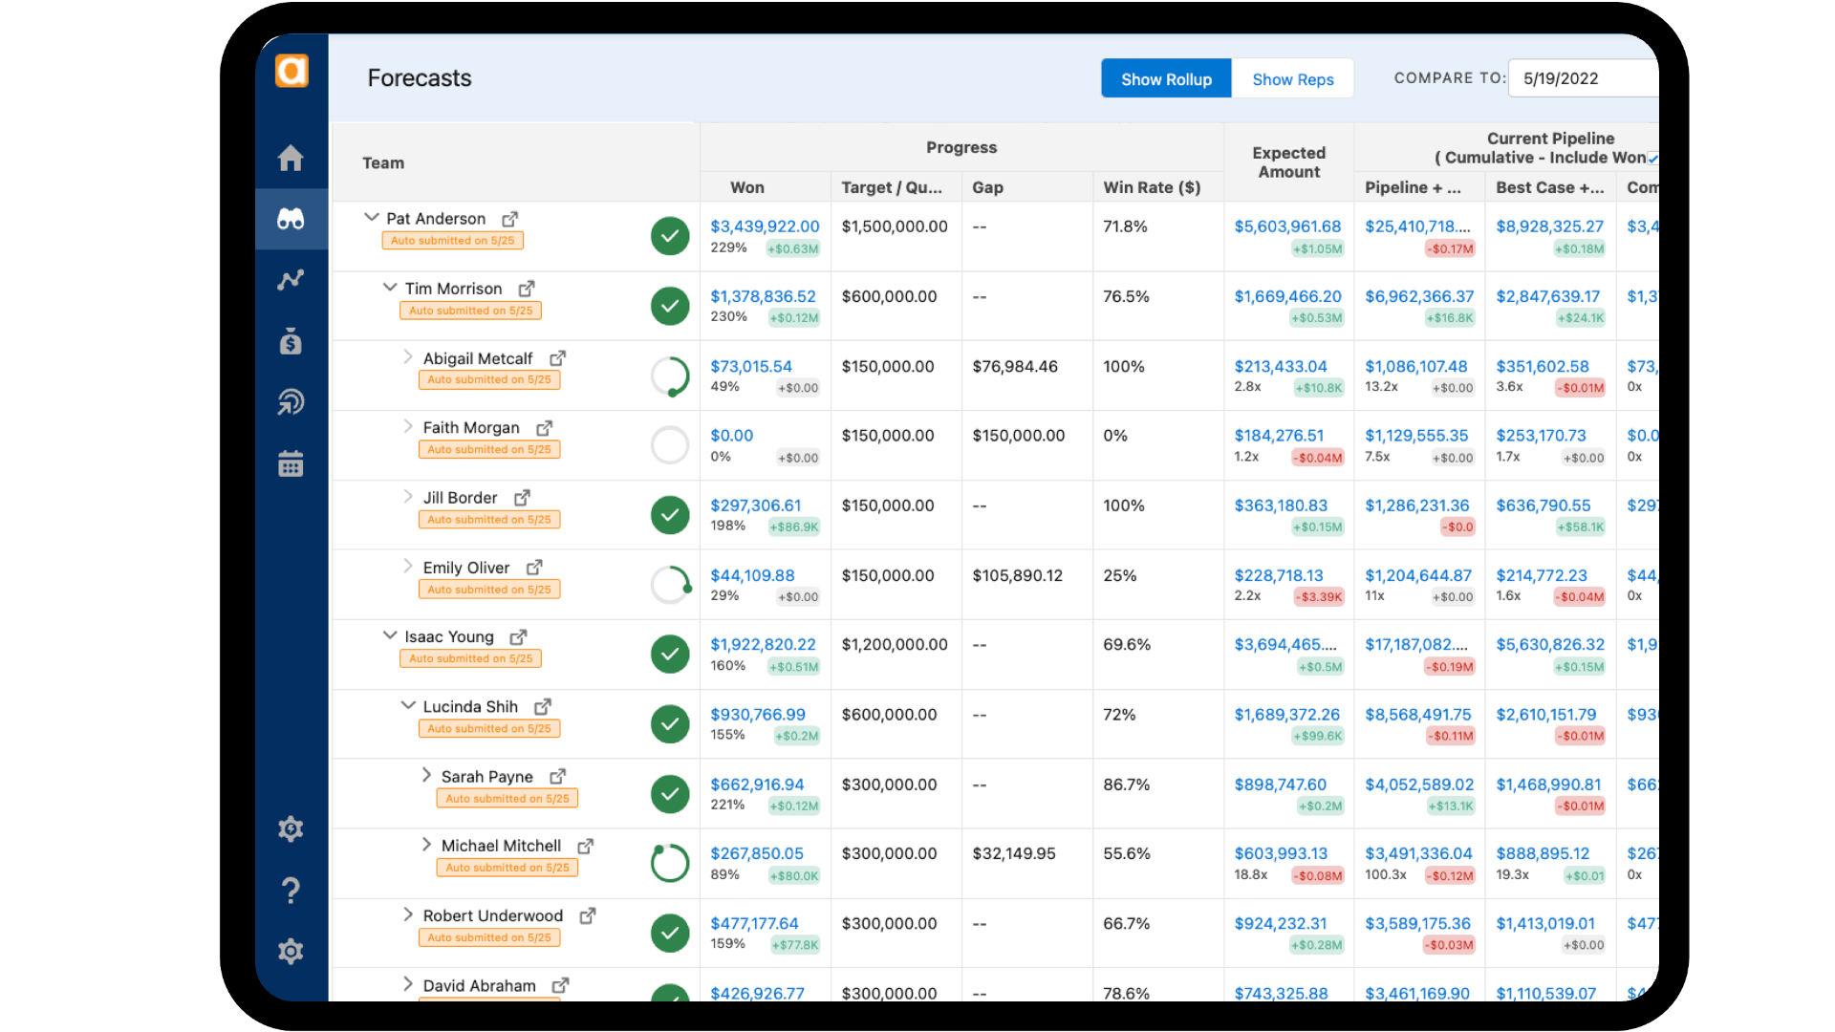Collapse the Isaac Young row

[390, 635]
